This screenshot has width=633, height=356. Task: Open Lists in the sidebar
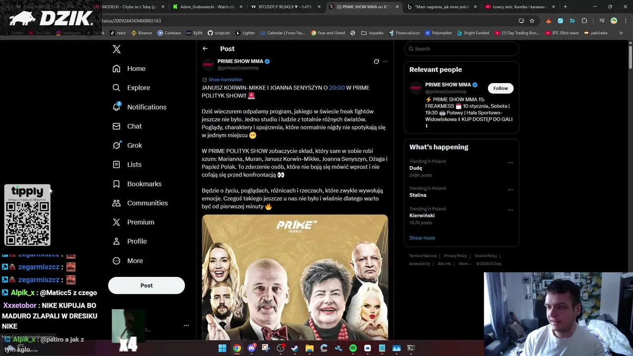[127, 165]
